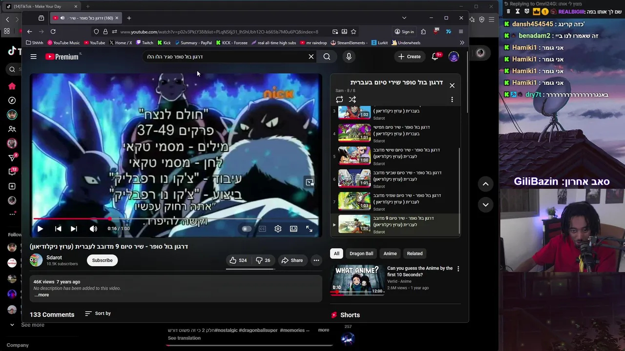Like the video with 524 likes
This screenshot has width=625, height=351.
click(238, 260)
